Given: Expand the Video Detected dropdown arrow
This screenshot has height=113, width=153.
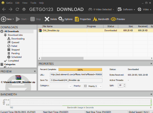Looking at the screenshot, I should (113, 10).
